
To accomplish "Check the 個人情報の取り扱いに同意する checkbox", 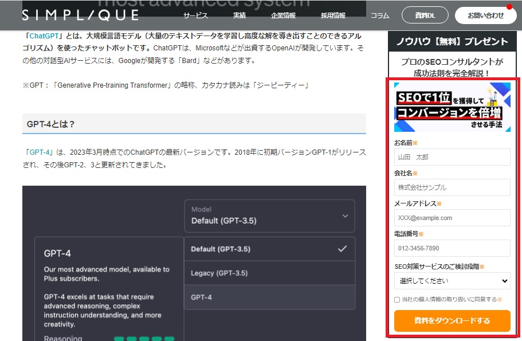I will click(x=397, y=300).
